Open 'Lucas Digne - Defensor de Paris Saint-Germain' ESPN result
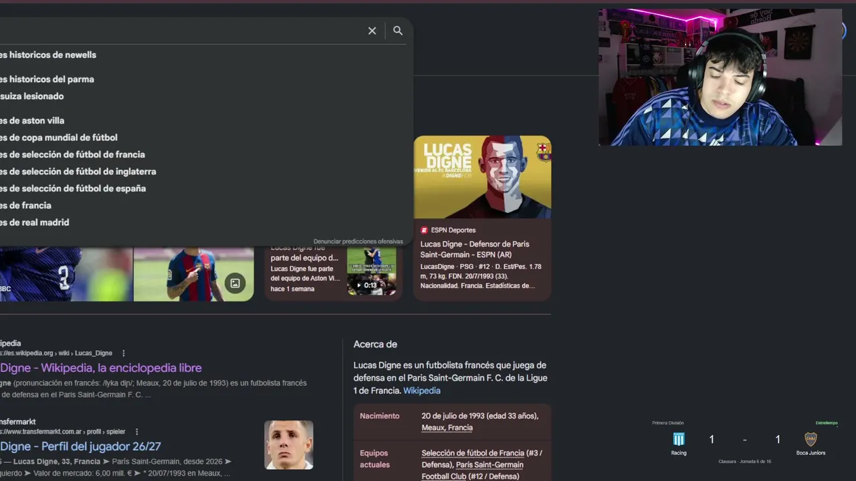856x481 pixels. pyautogui.click(x=475, y=249)
